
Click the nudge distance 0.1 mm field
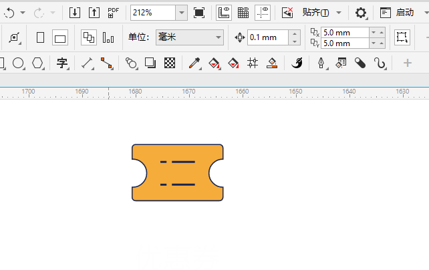268,37
